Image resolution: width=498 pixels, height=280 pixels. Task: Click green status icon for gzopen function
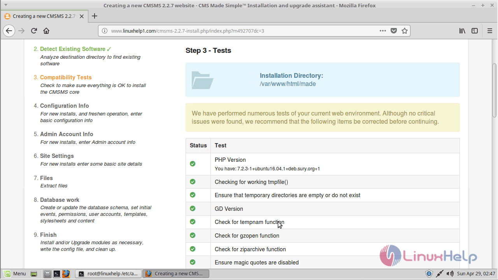(x=193, y=235)
